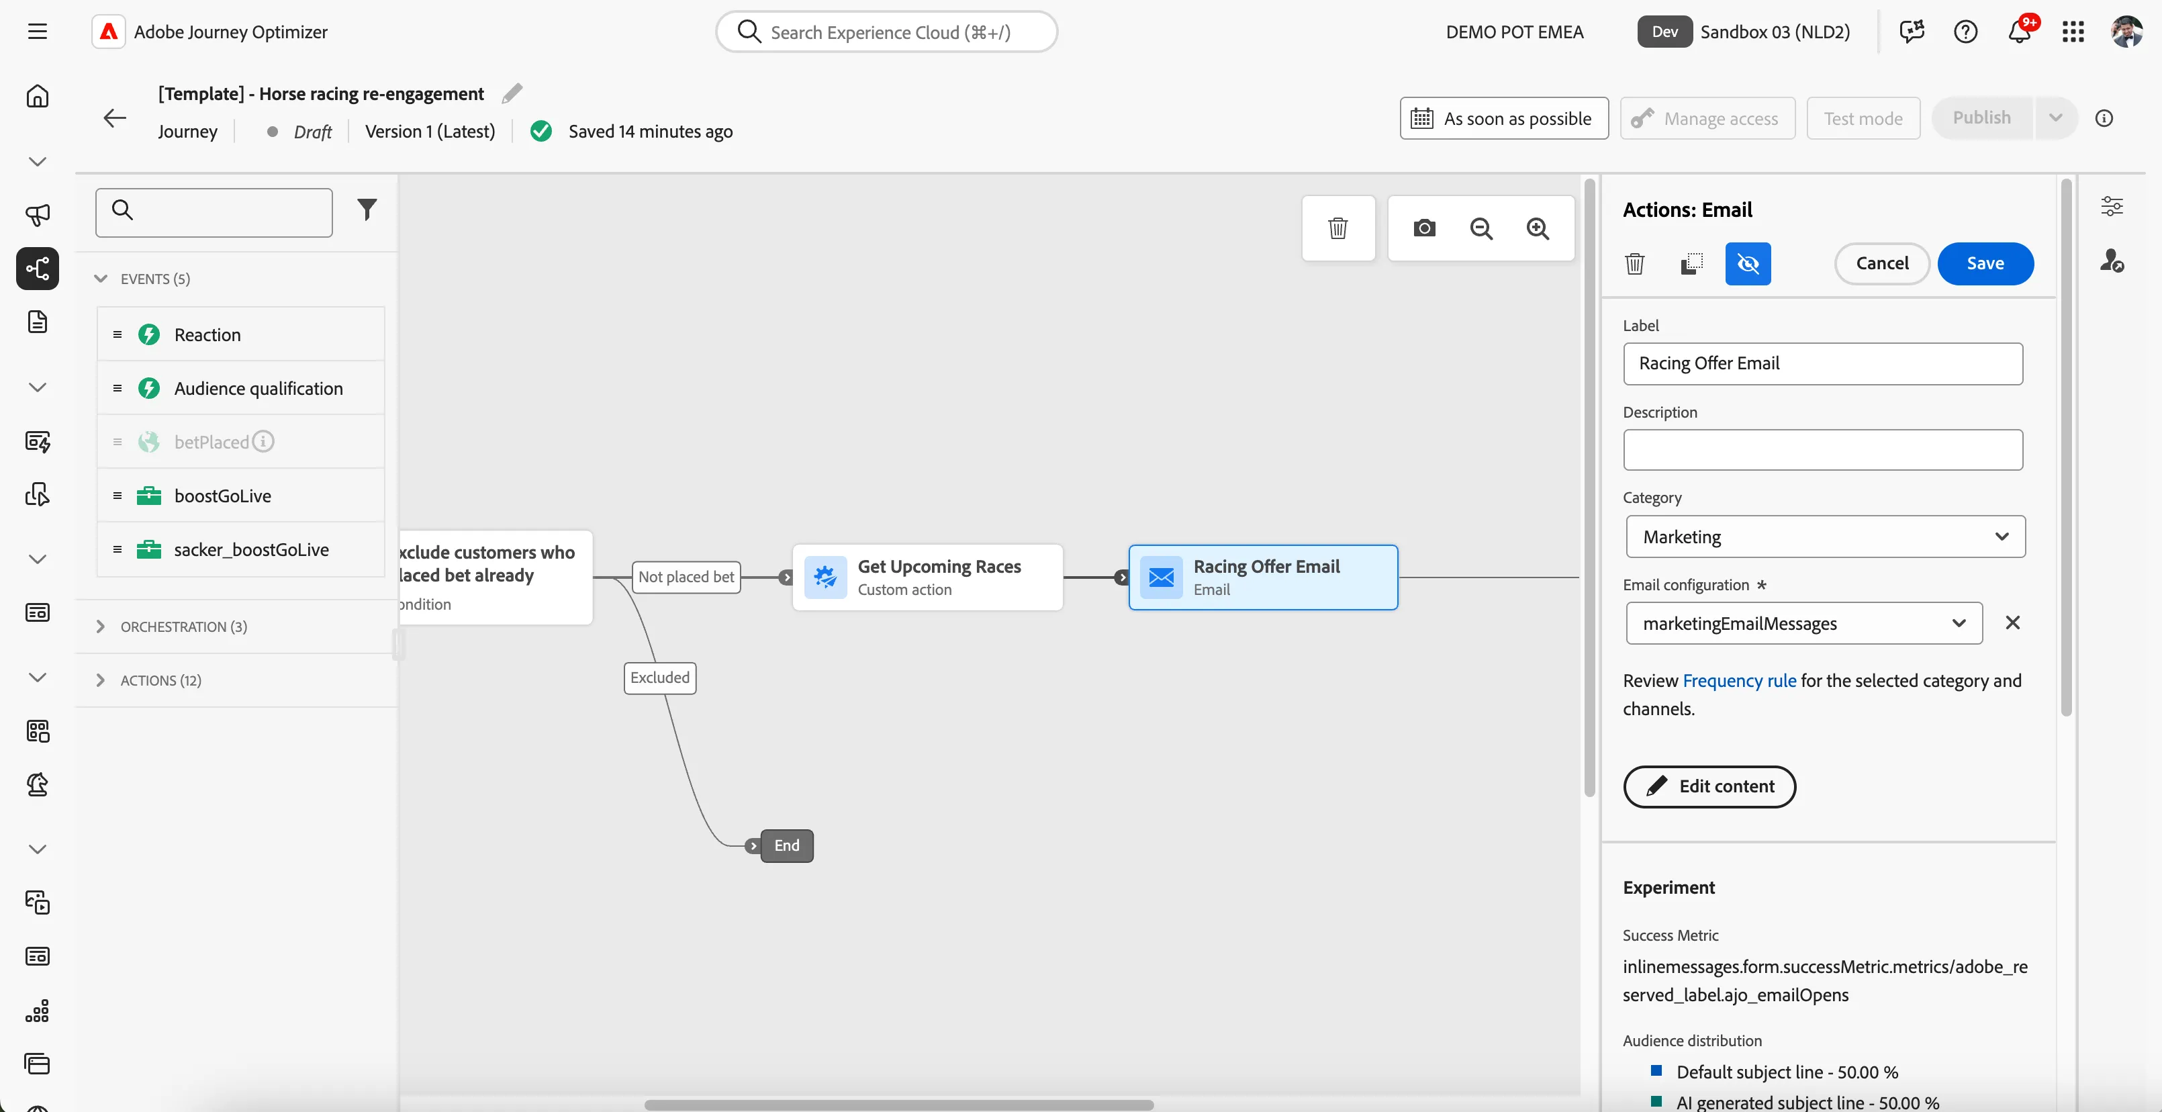Open the app switcher grid

pos(2073,32)
